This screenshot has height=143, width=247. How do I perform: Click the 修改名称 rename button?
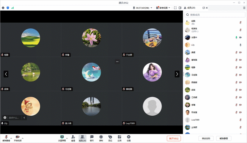point(206,139)
